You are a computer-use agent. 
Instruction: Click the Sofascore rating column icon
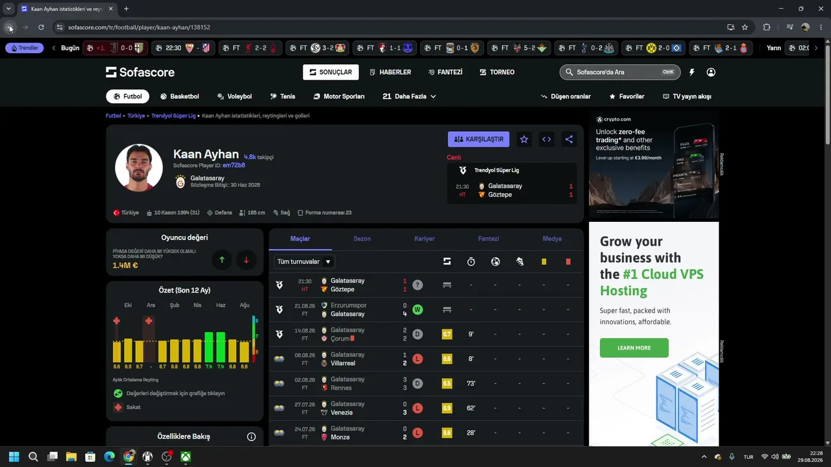click(447, 261)
